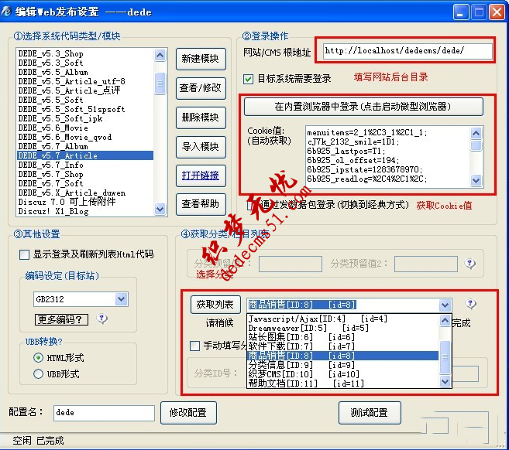Click 查看帮助 button
Viewport: 509px width, 450px height.
(x=201, y=204)
